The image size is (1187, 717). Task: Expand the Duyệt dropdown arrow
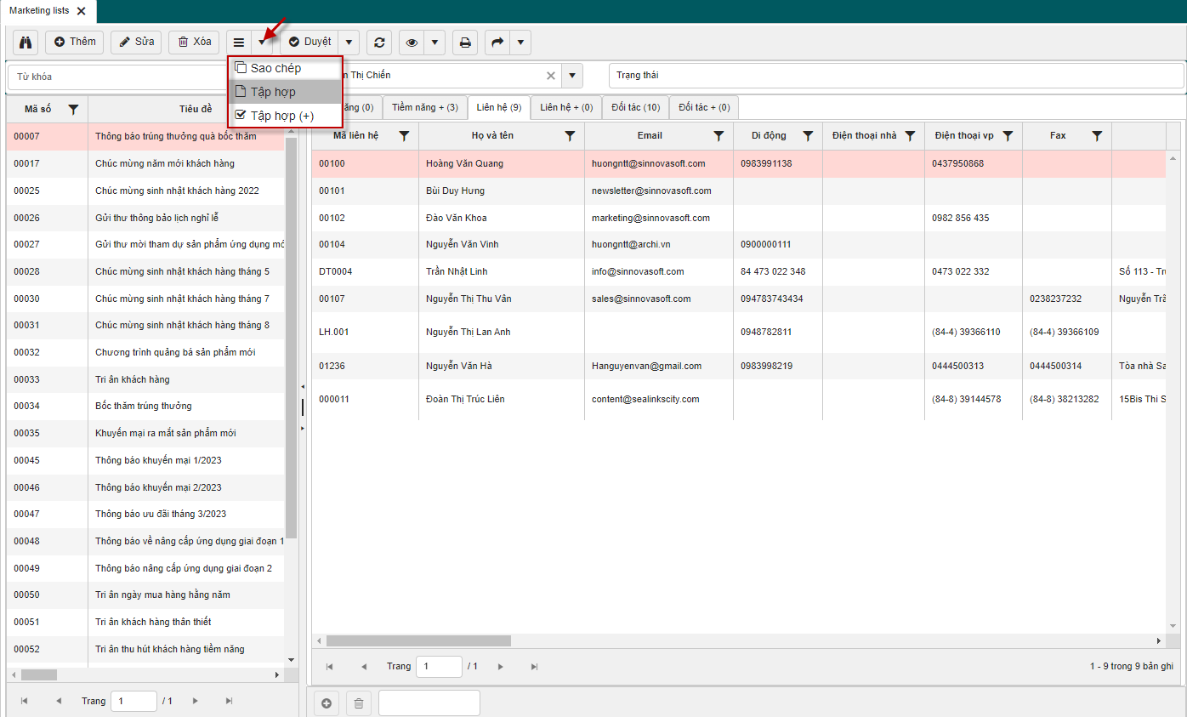click(349, 43)
